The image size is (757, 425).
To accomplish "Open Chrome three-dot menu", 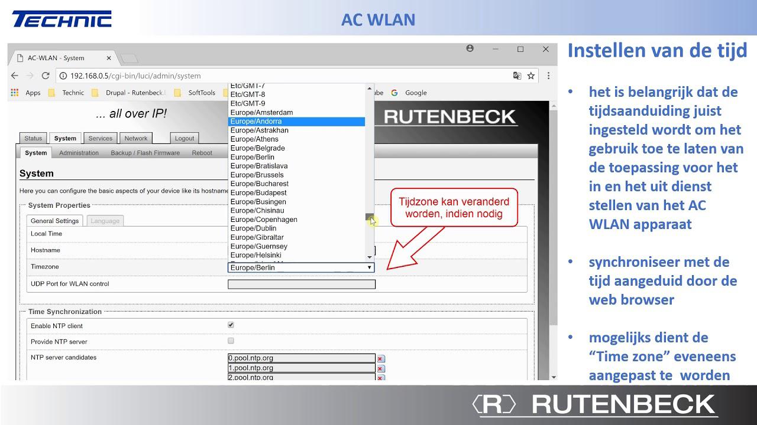I will [x=548, y=76].
